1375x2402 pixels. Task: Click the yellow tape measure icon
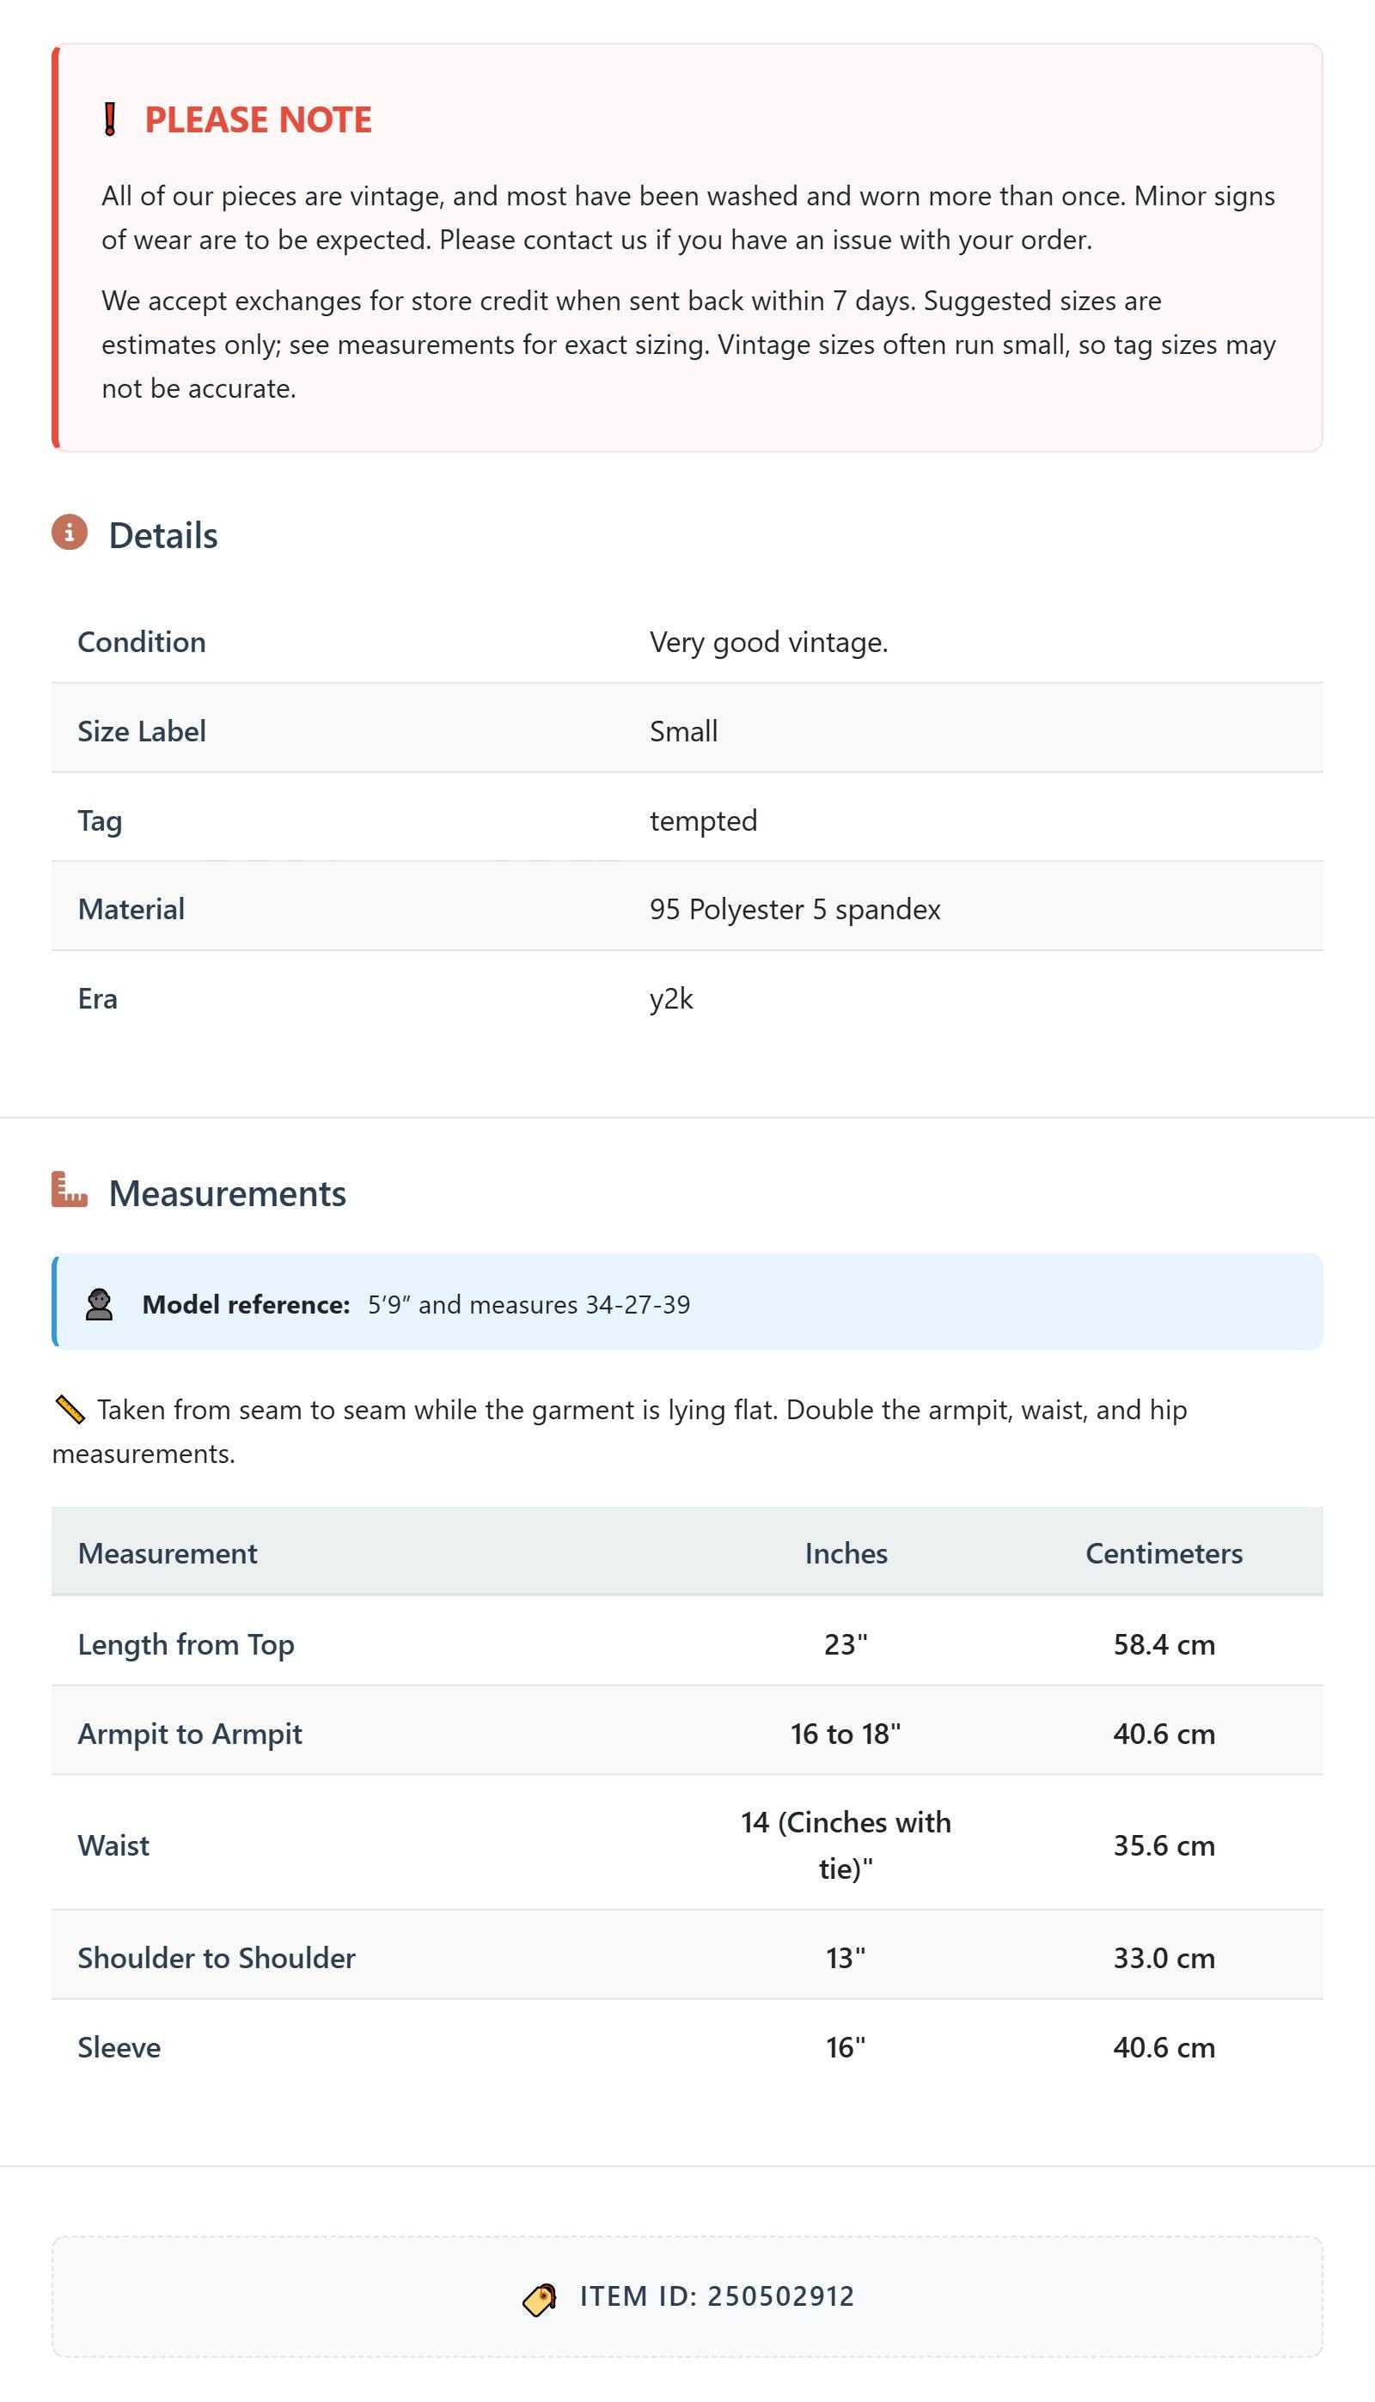coord(70,1409)
